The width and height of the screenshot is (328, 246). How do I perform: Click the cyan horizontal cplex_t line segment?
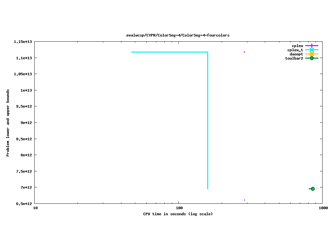pos(170,52)
